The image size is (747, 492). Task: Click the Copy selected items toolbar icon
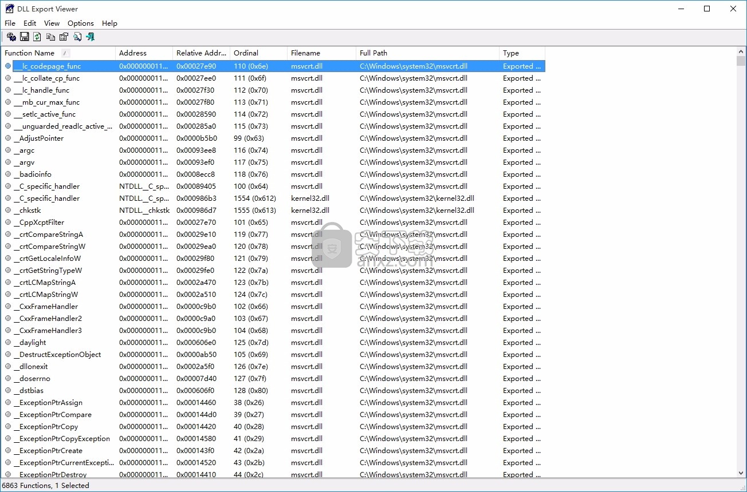[x=50, y=37]
